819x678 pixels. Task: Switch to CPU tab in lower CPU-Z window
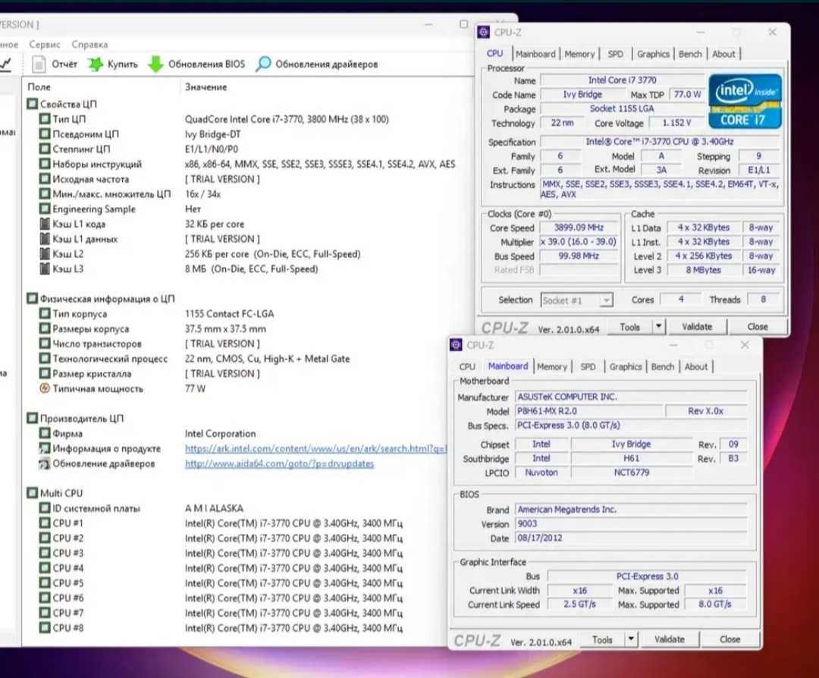pyautogui.click(x=467, y=367)
